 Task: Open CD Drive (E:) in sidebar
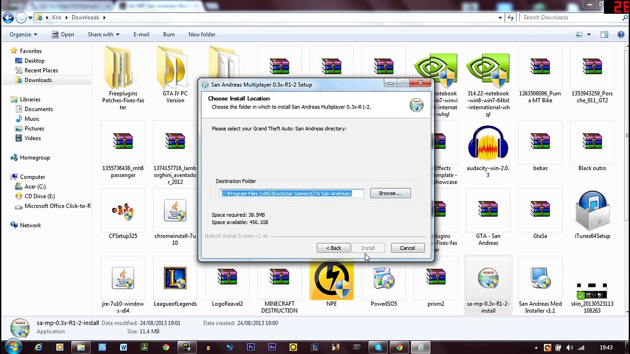pos(39,196)
